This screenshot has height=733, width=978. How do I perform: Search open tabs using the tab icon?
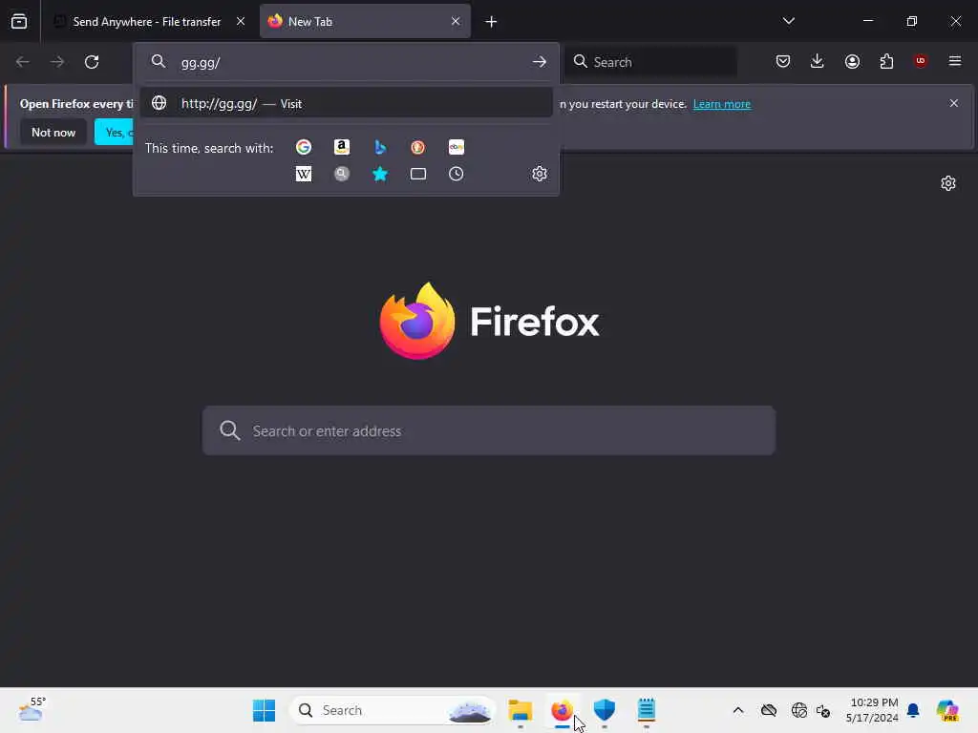[418, 174]
